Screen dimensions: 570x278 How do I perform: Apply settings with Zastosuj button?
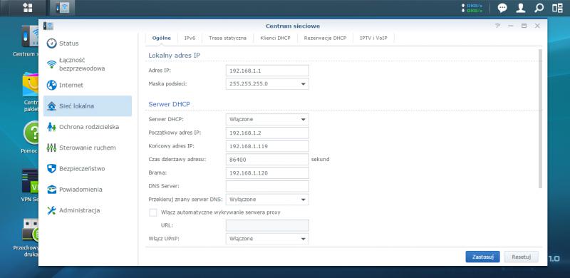pyautogui.click(x=482, y=257)
